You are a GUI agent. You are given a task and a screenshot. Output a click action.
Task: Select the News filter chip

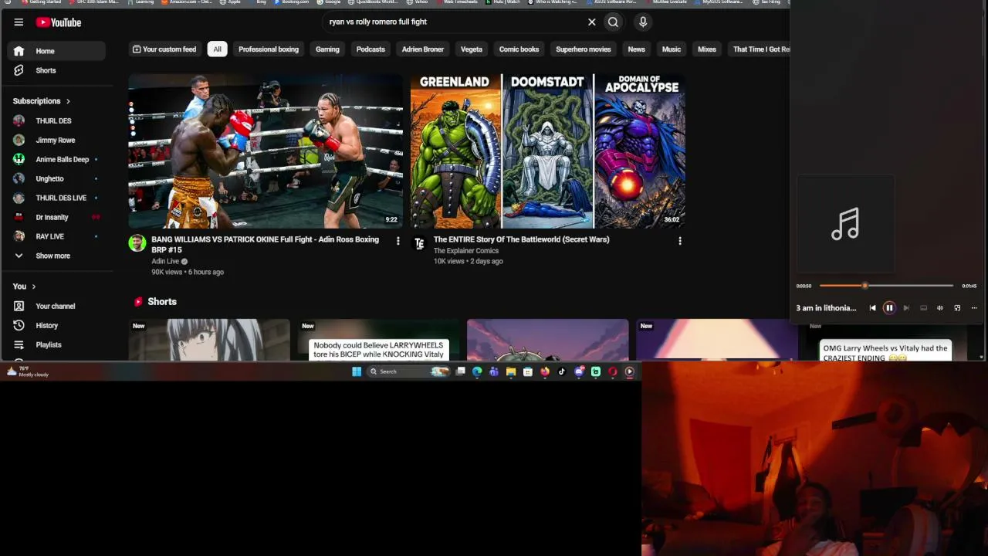click(x=636, y=49)
